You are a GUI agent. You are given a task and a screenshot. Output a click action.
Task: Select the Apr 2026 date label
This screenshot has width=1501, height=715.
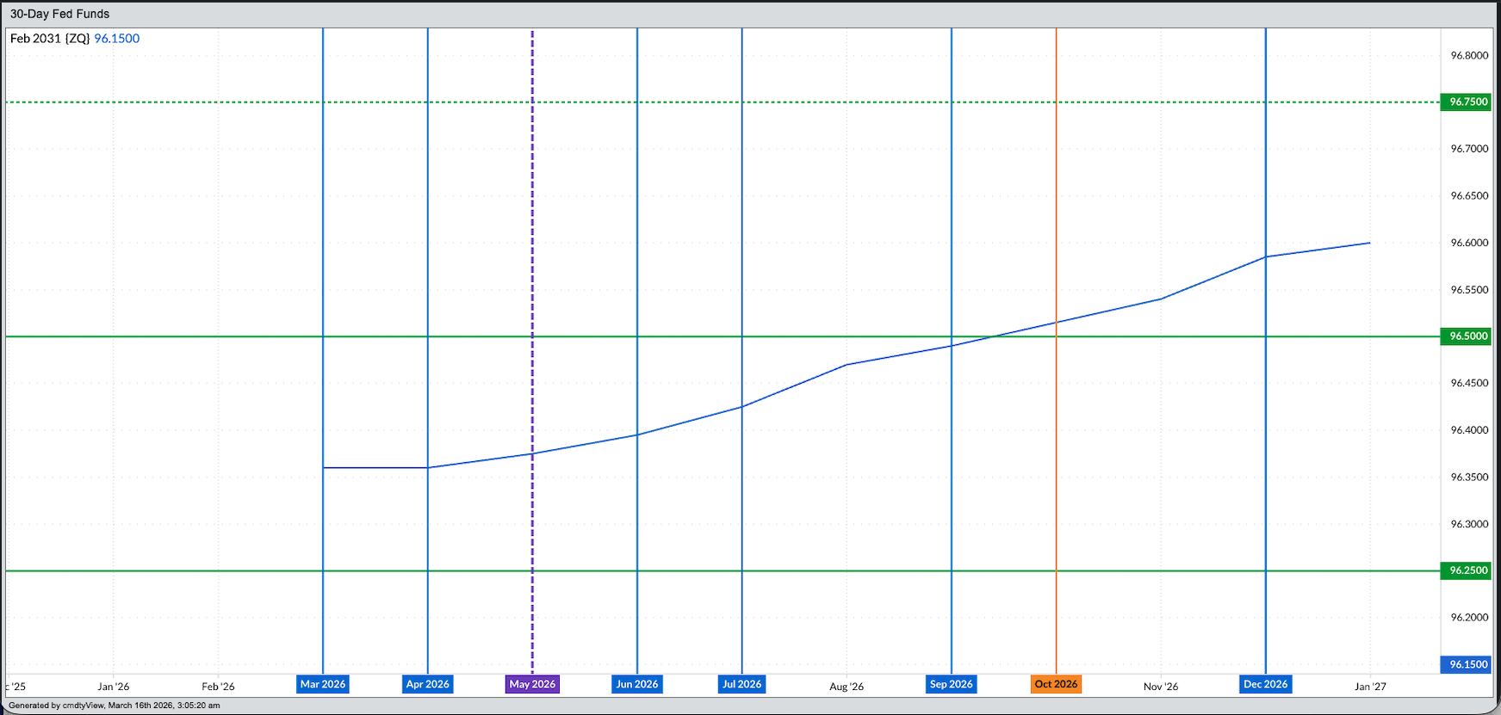(x=427, y=684)
